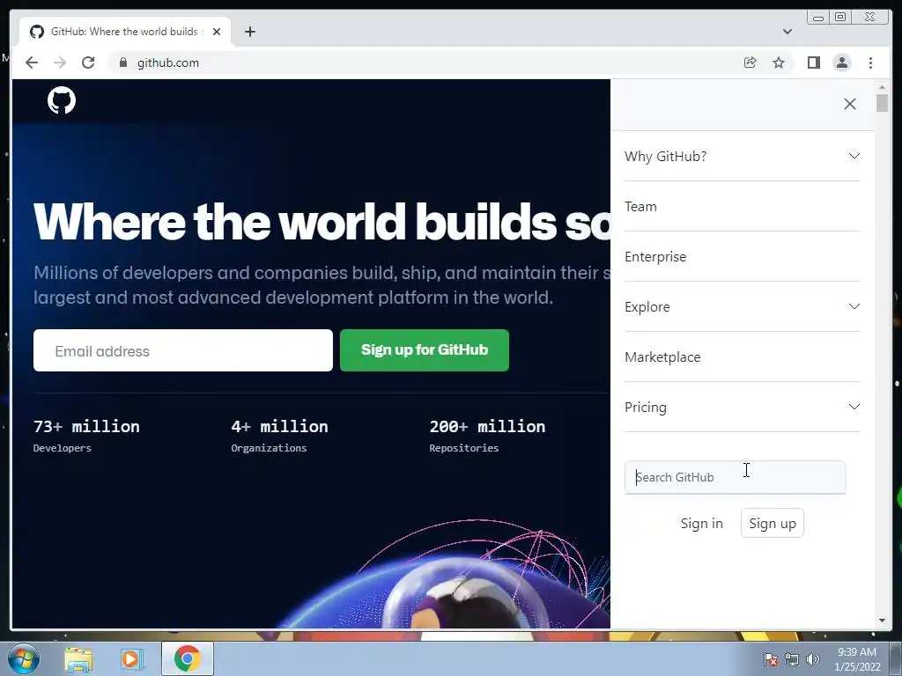The height and width of the screenshot is (676, 902).
Task: Close the side navigation menu
Action: pos(850,104)
